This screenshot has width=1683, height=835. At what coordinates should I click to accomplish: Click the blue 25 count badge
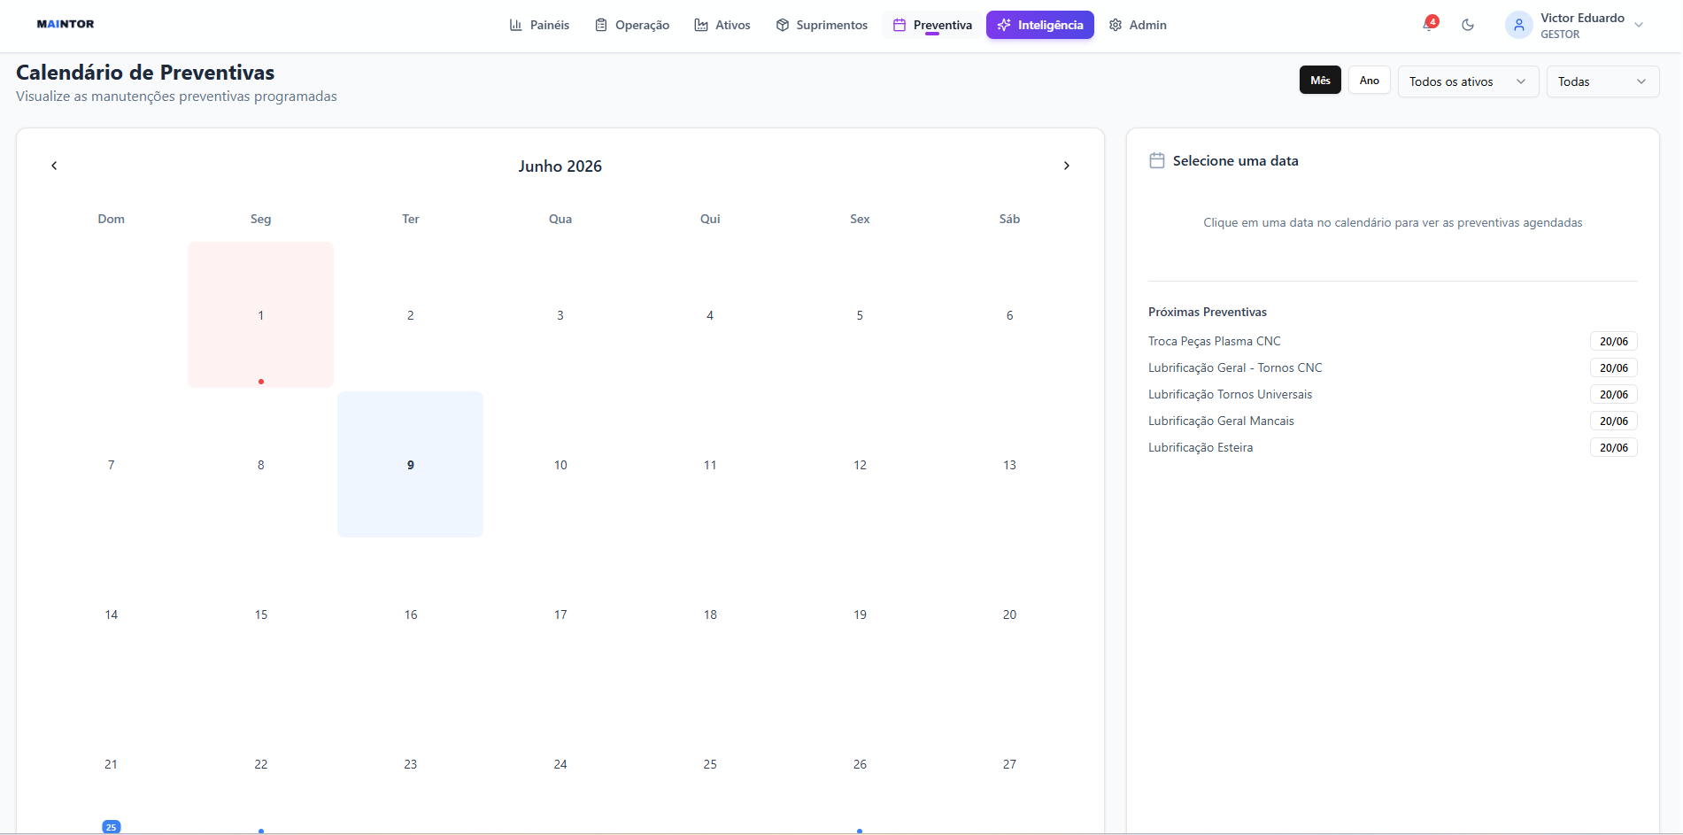(111, 827)
